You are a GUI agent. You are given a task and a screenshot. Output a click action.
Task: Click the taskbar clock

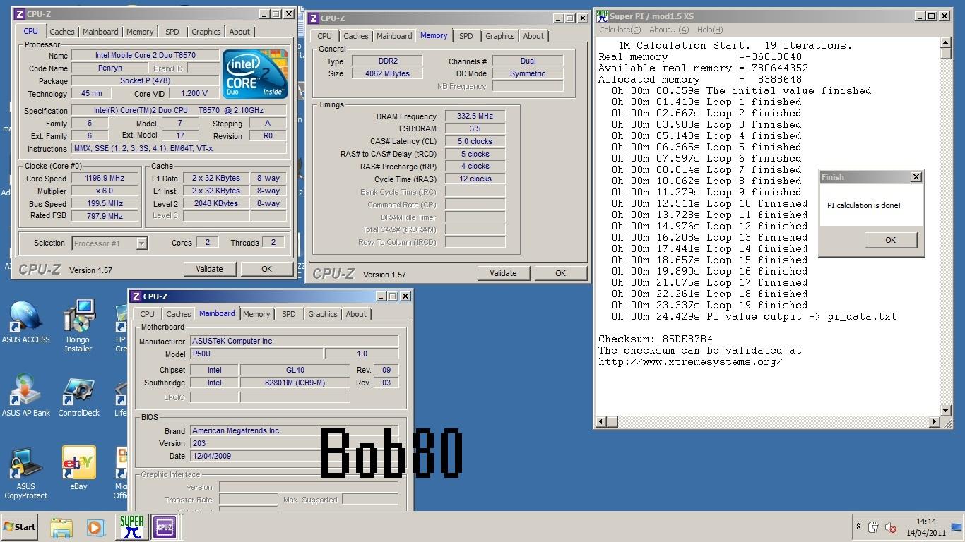coord(926,527)
